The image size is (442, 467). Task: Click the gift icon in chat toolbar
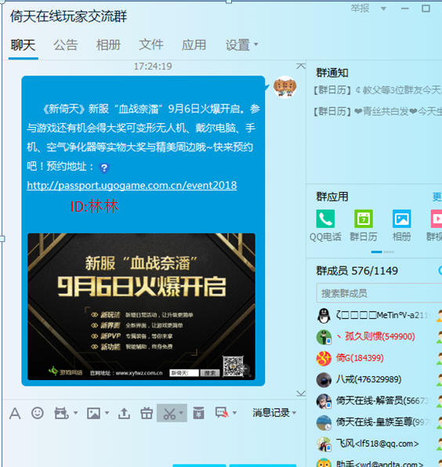pyautogui.click(x=147, y=413)
